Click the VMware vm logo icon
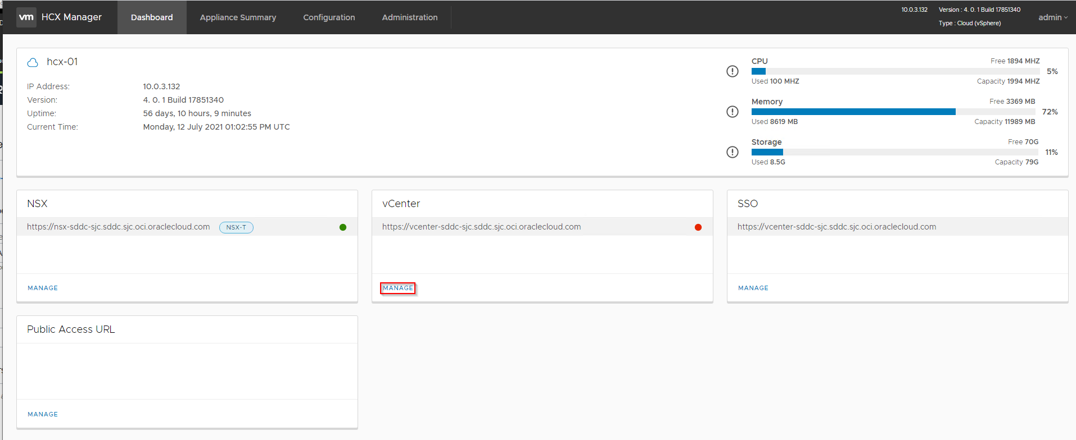Screen dimensions: 1076x440 [26, 17]
